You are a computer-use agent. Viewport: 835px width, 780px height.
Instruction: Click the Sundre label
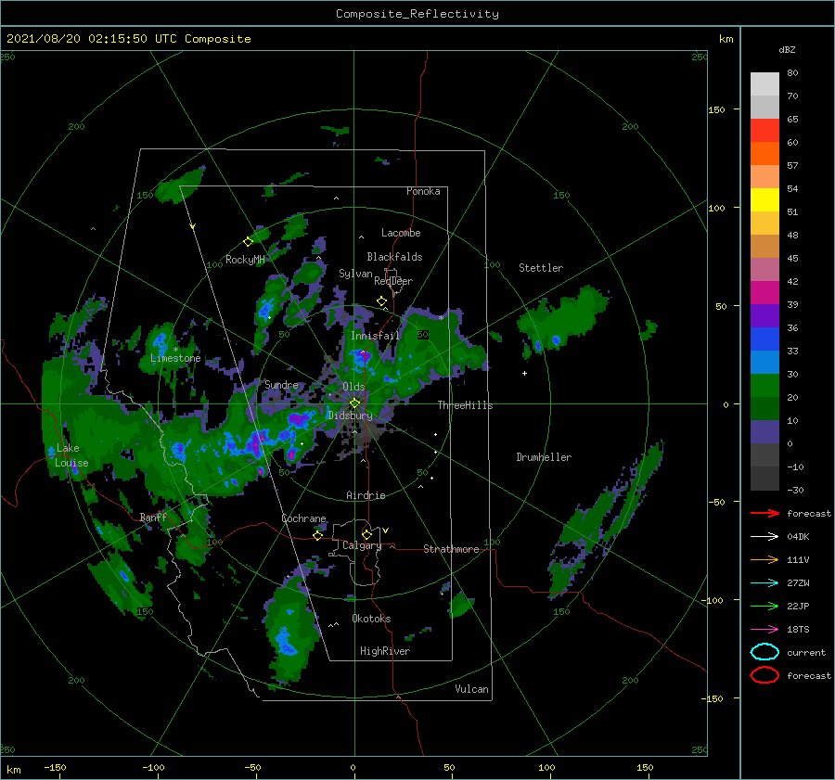click(282, 384)
